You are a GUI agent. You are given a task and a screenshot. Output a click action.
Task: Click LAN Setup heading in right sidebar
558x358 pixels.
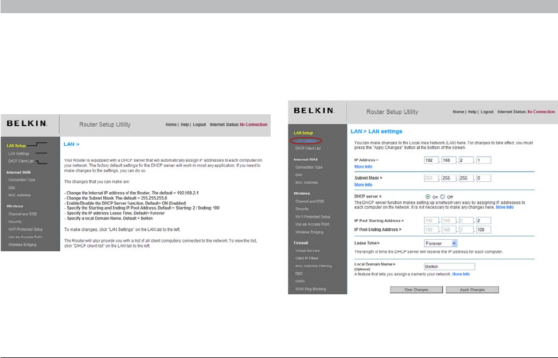[x=303, y=133]
